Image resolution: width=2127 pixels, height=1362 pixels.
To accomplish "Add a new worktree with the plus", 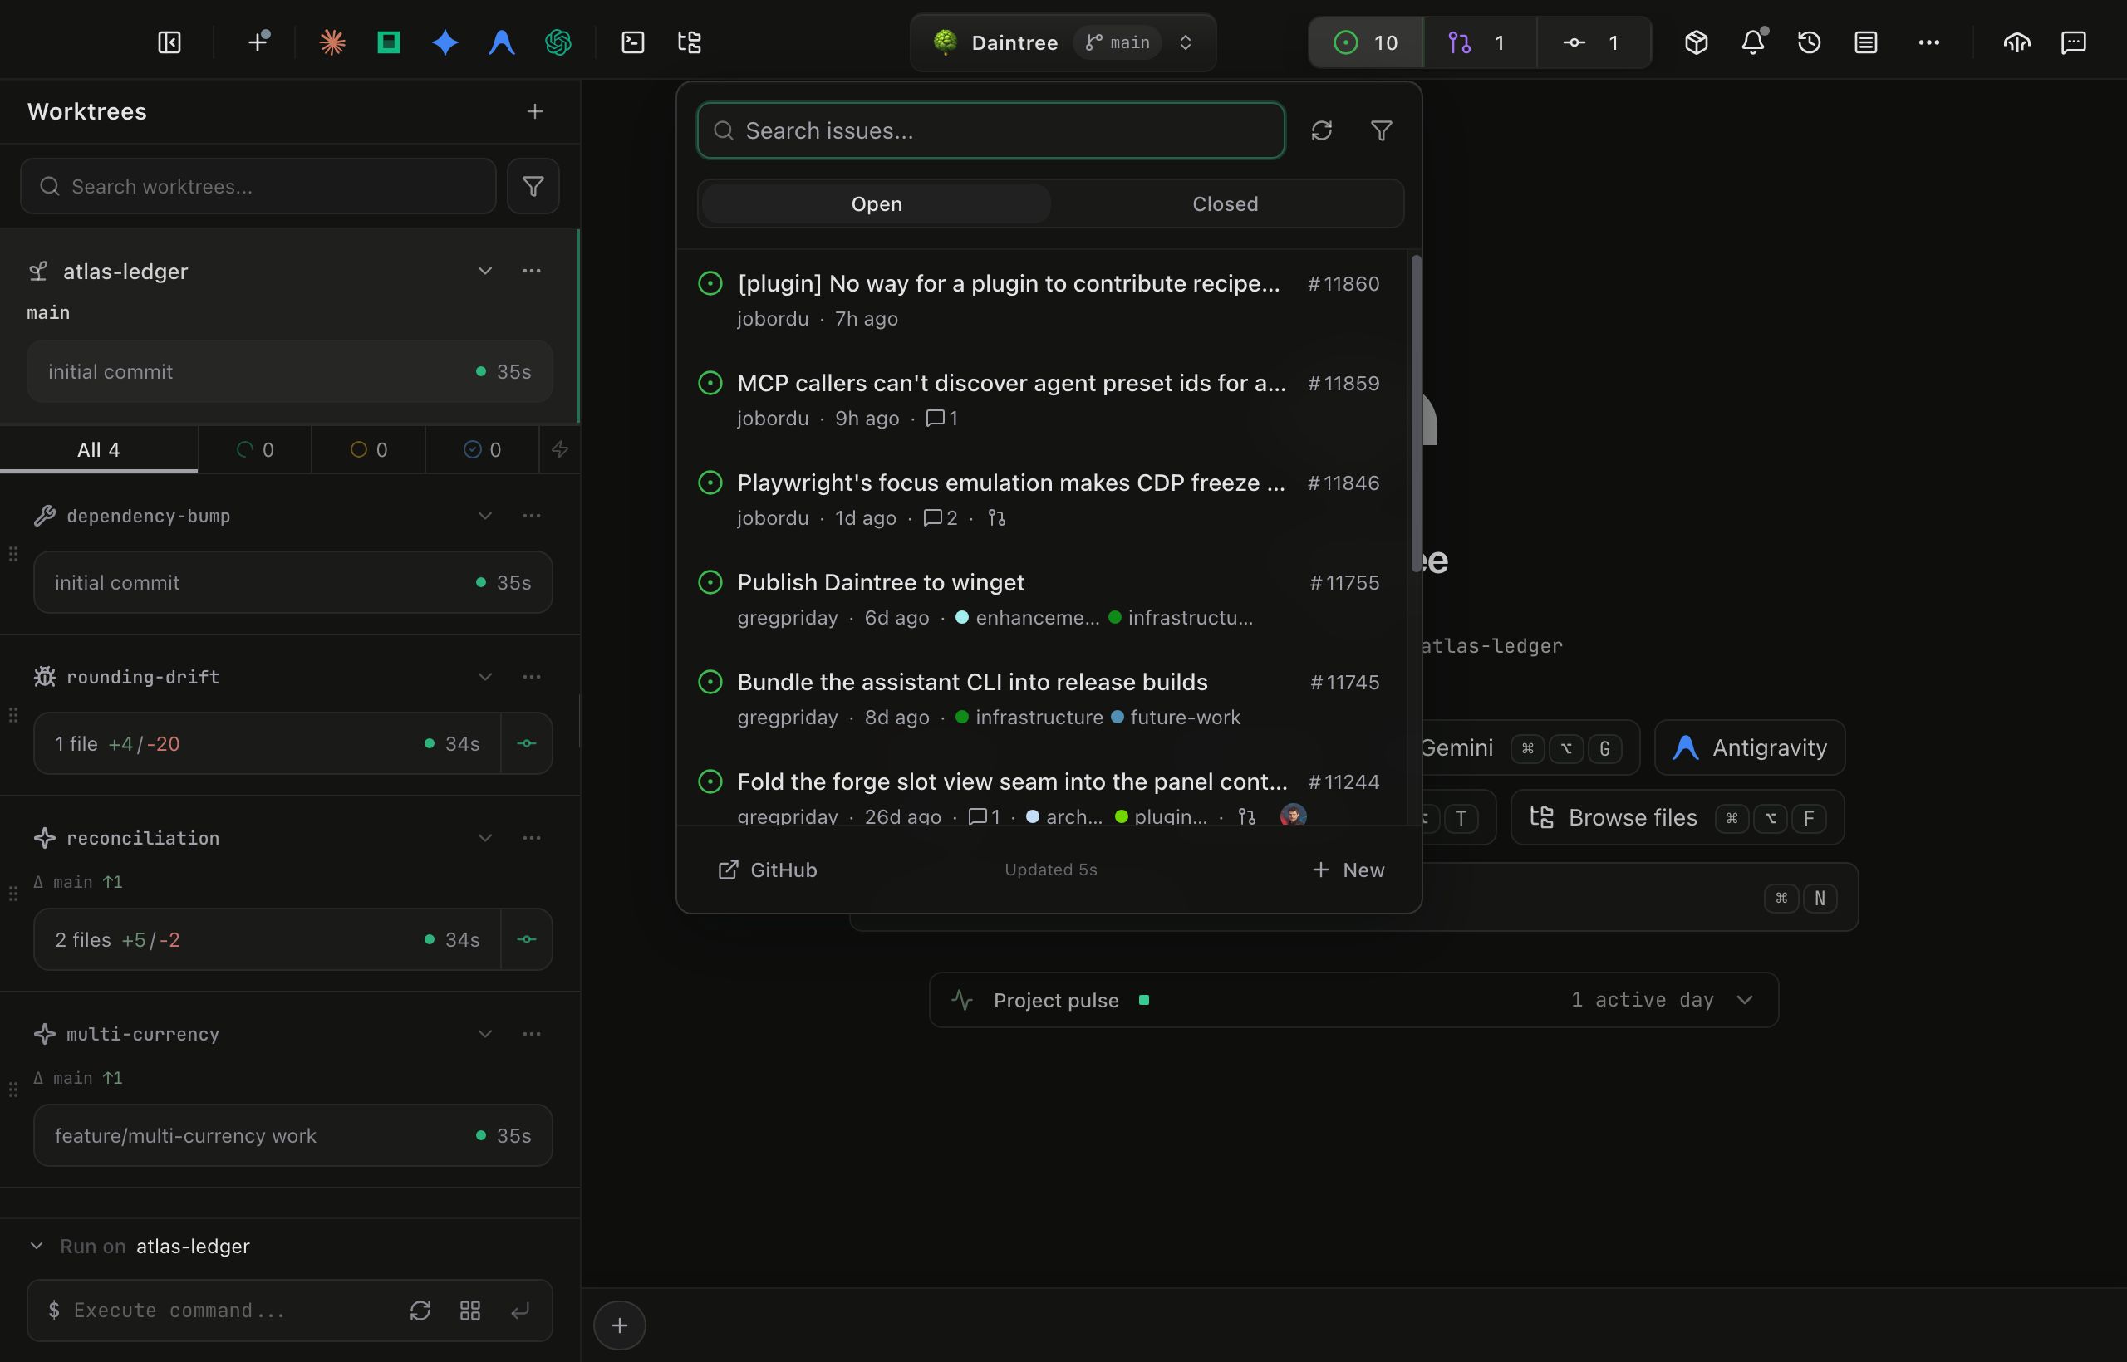I will [534, 111].
